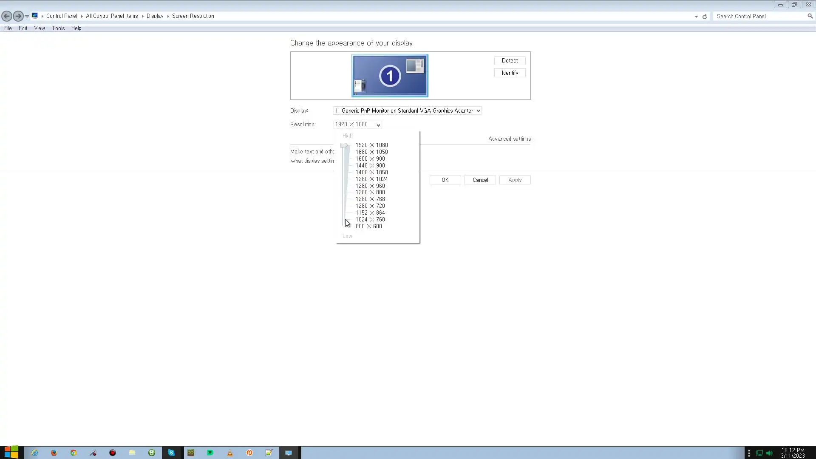
Task: Collapse the Resolution 1920 × 1080 dropdown
Action: click(357, 124)
